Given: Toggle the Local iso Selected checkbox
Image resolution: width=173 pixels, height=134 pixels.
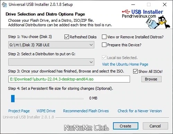Looking at the screenshot, I should [104, 58].
